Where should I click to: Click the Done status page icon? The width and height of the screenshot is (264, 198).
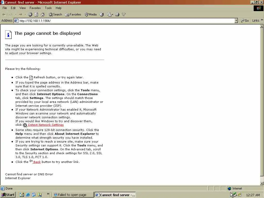(3, 188)
